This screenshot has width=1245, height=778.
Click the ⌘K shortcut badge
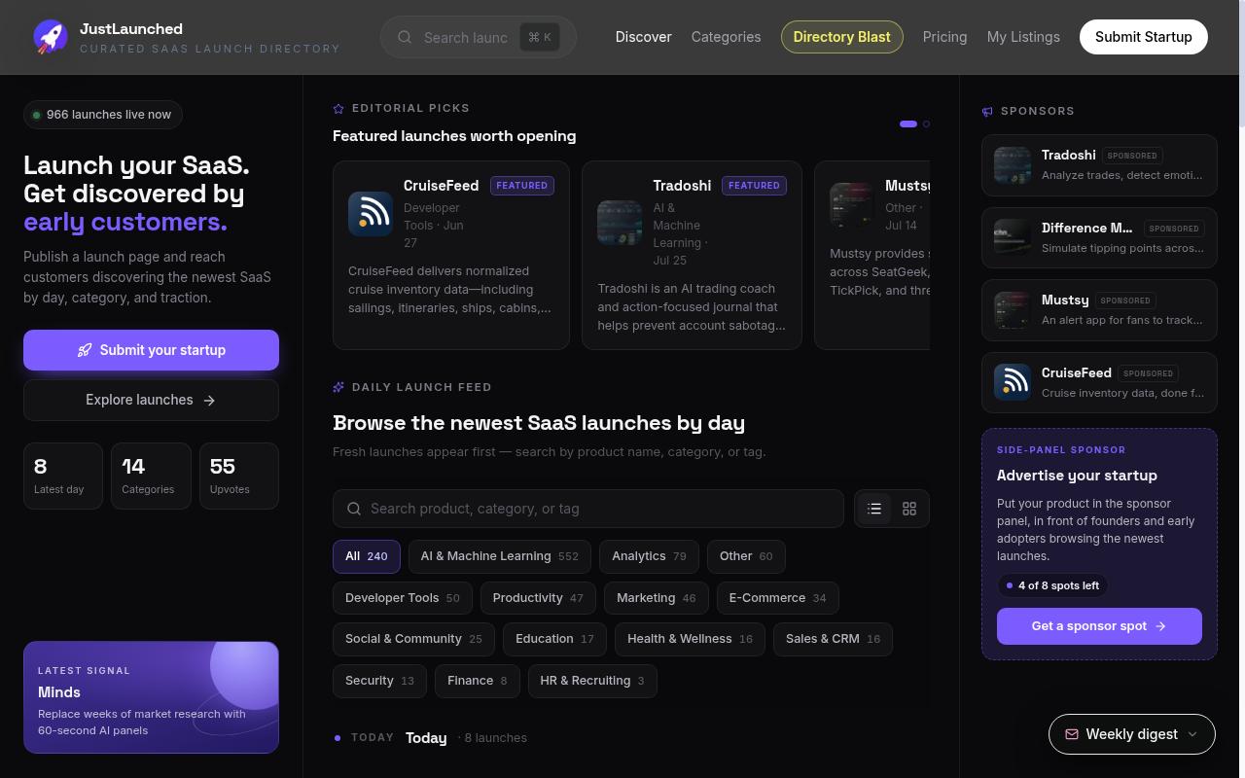pyautogui.click(x=540, y=37)
